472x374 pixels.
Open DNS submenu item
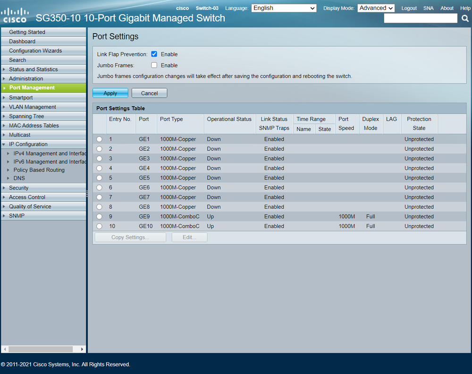(x=19, y=178)
